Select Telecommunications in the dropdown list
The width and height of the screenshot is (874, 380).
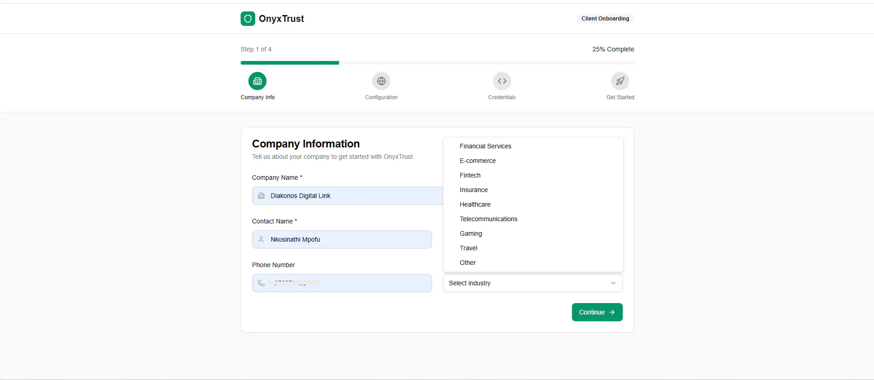(x=533, y=219)
